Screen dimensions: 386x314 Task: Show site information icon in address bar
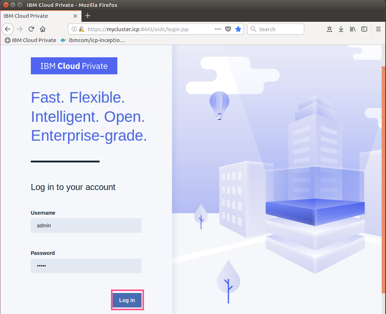74,29
